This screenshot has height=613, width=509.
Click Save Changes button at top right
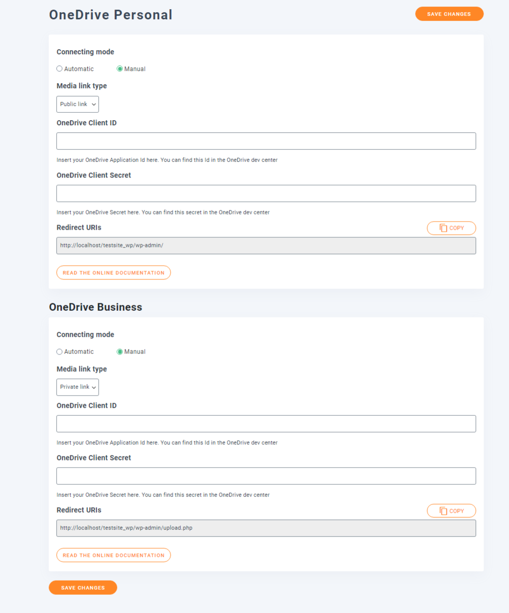point(449,14)
